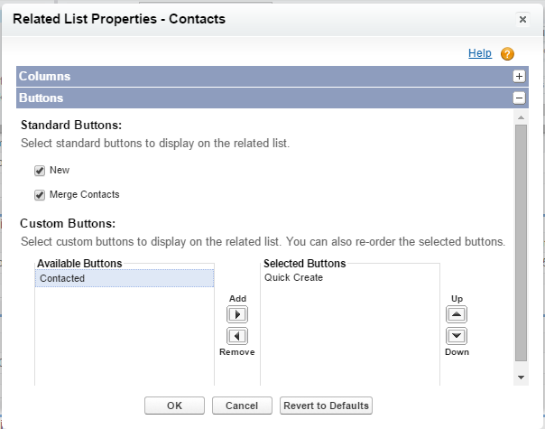The height and width of the screenshot is (429, 545).
Task: Toggle the Merge Contacts checkbox
Action: coord(40,194)
